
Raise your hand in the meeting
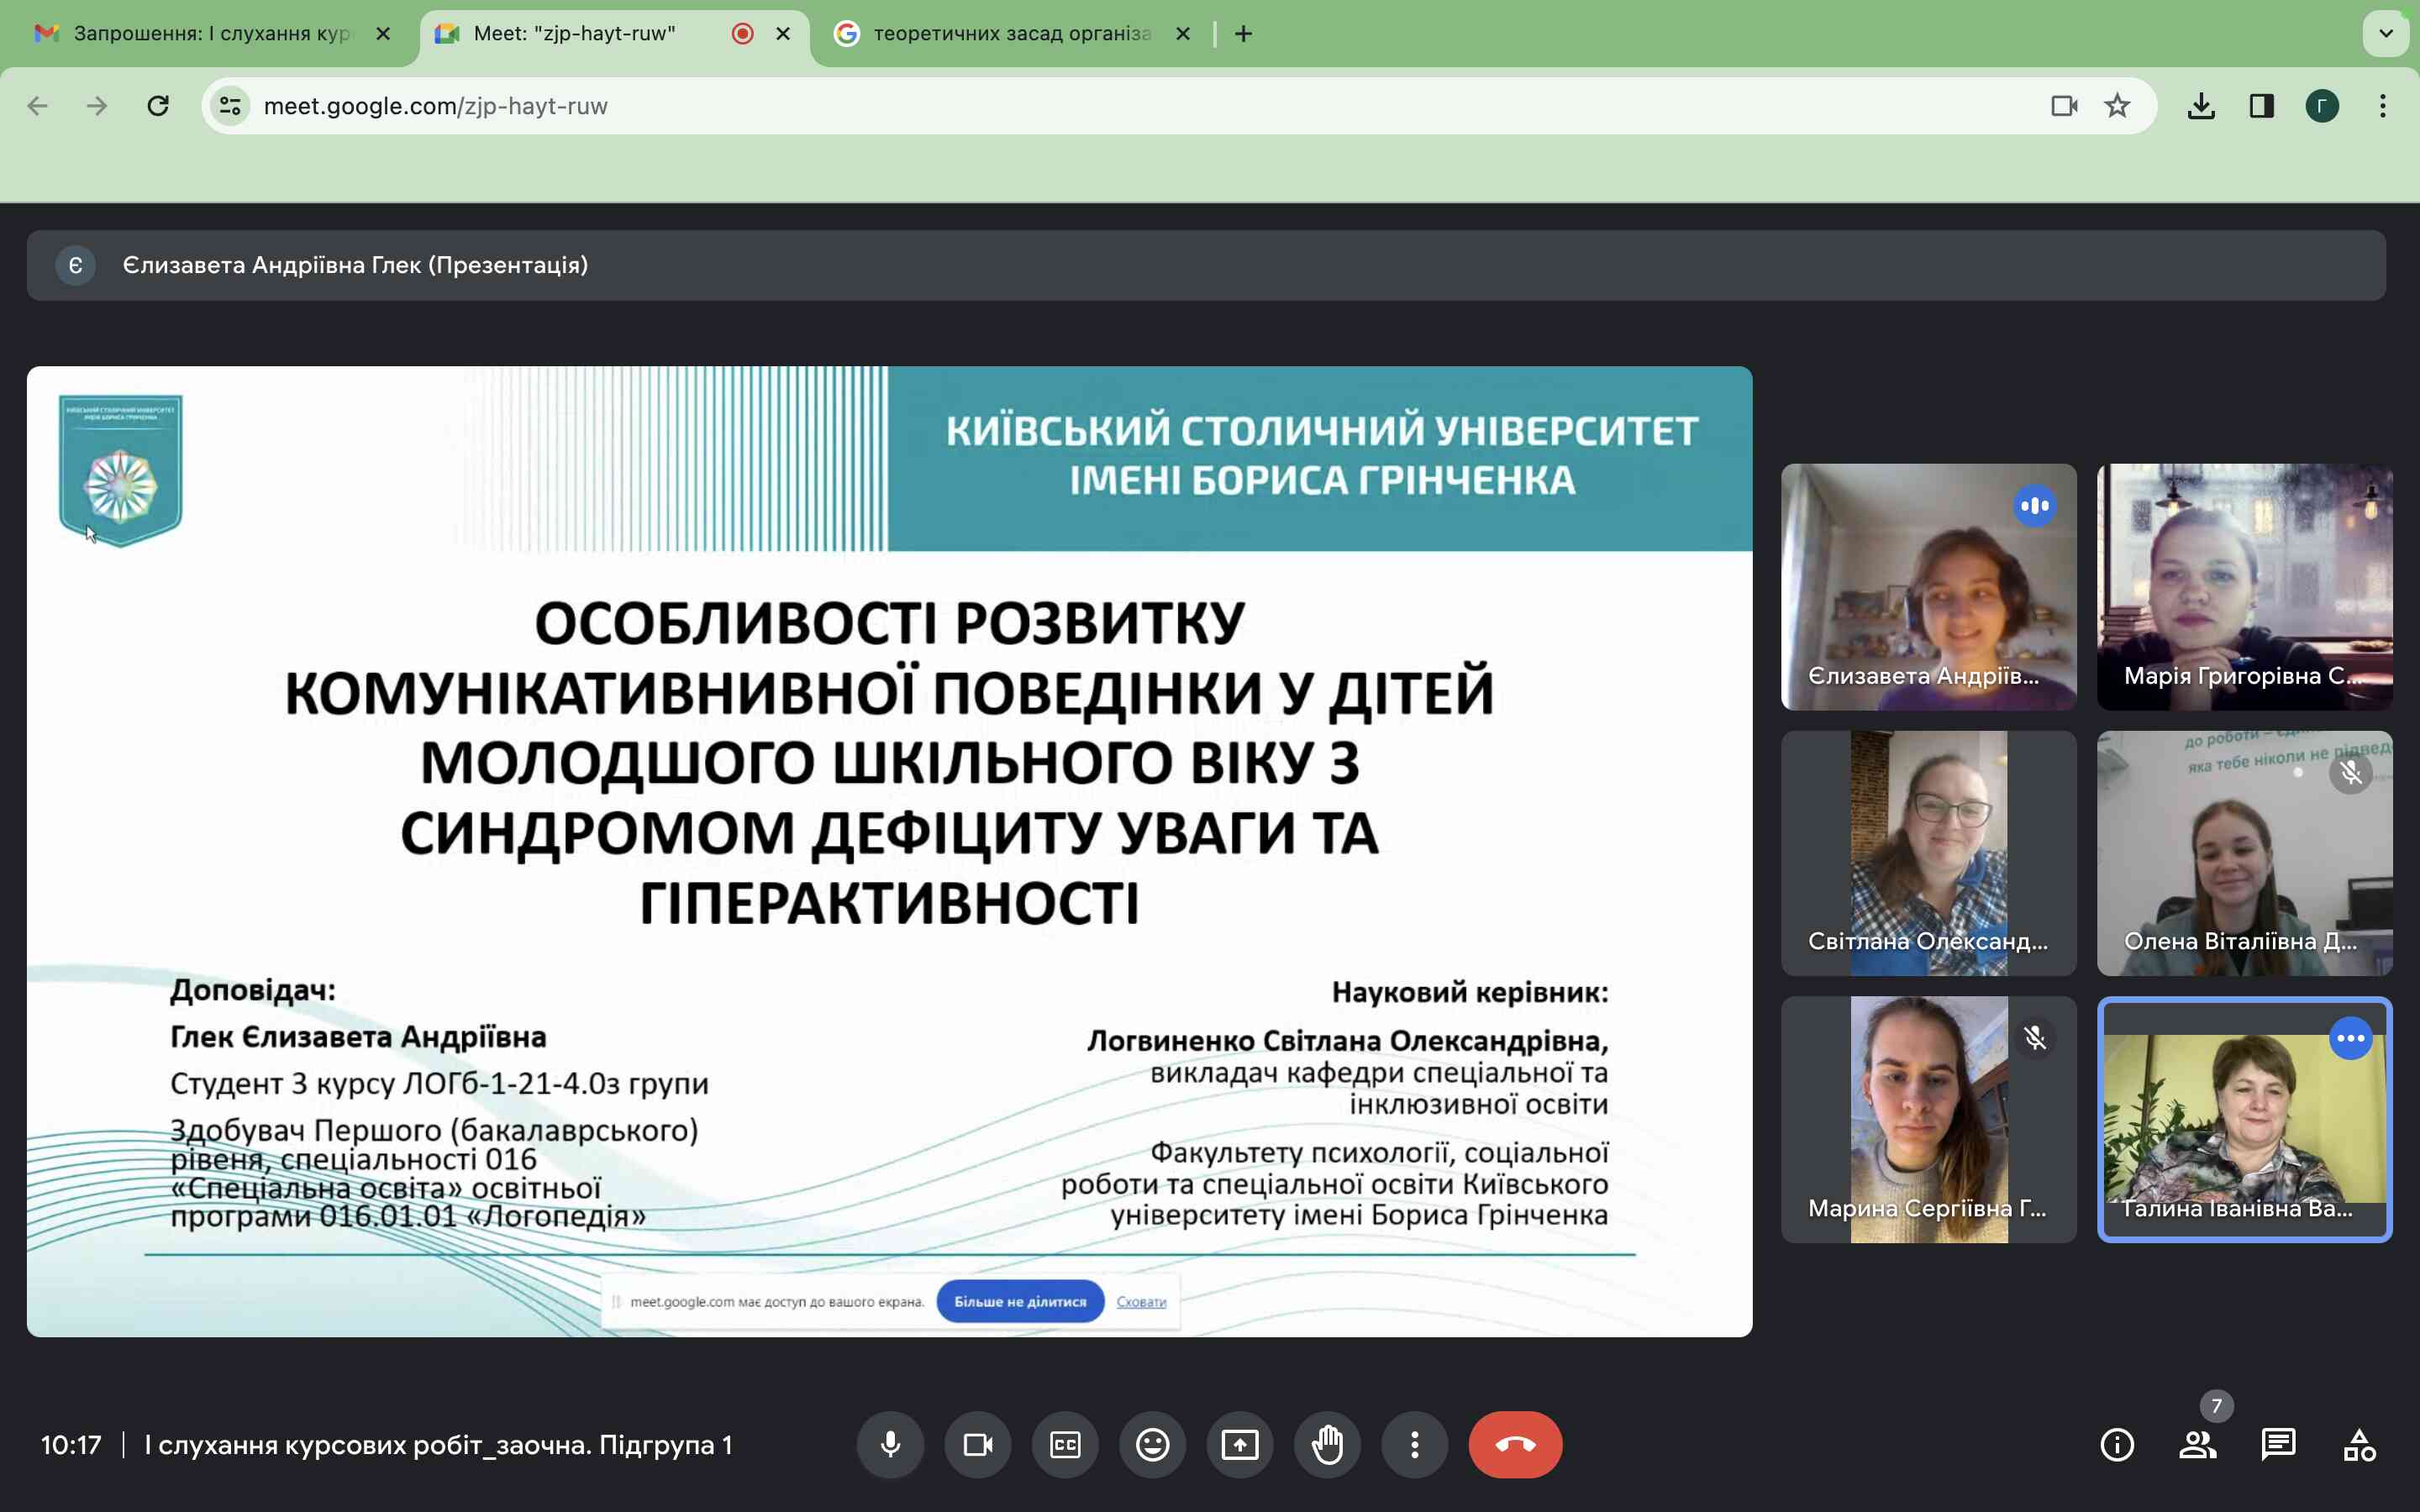point(1327,1444)
